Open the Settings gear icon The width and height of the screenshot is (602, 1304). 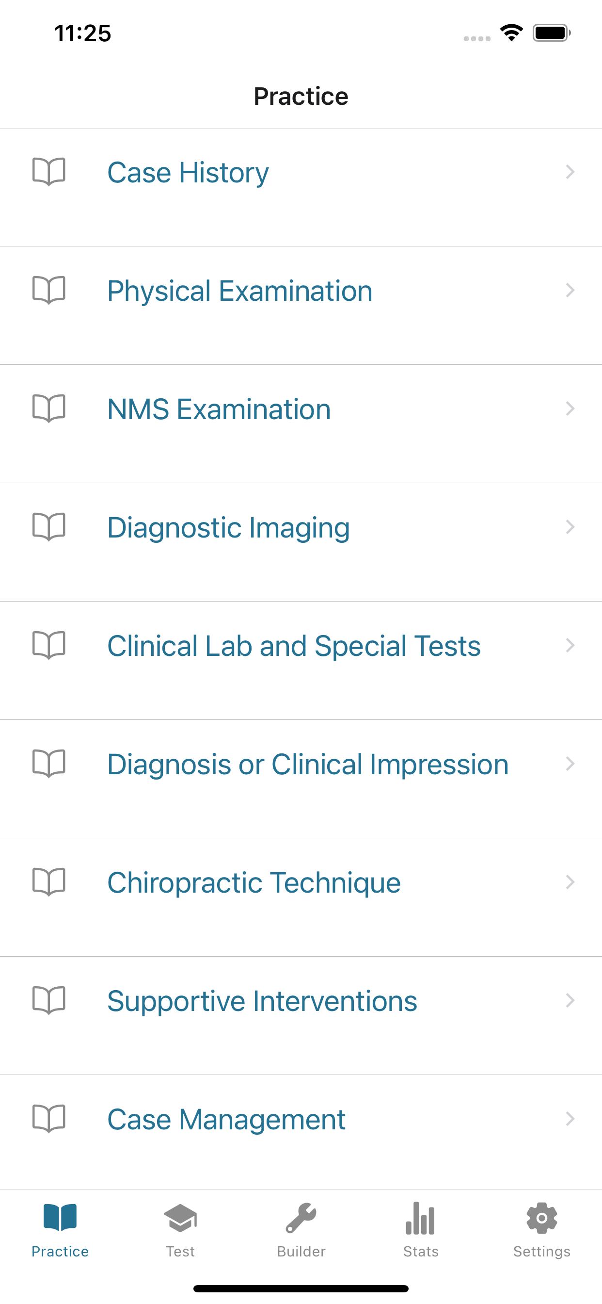[x=542, y=1218]
